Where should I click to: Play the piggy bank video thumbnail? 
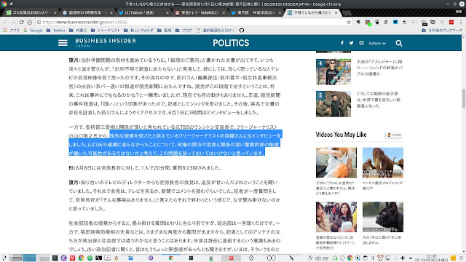click(x=336, y=162)
